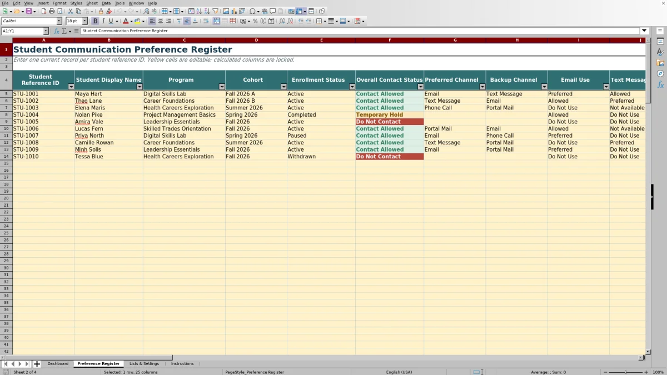667x375 pixels.
Task: Open the Sidebar Functions fx icon
Action: pyautogui.click(x=660, y=84)
